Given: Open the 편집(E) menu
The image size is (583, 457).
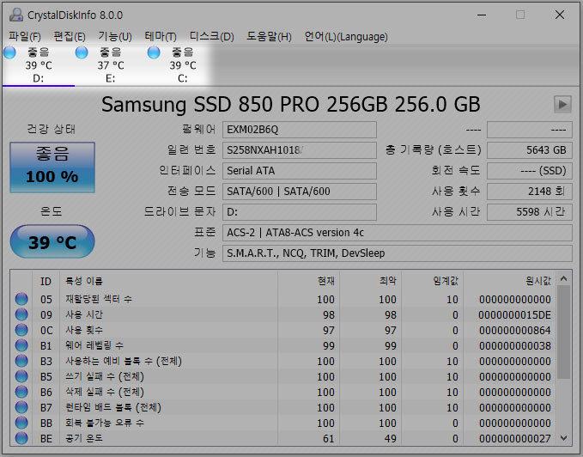Looking at the screenshot, I should pos(70,36).
